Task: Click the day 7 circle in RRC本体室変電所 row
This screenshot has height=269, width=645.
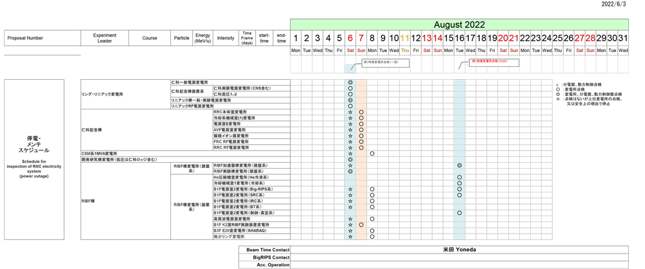Action: [361, 112]
